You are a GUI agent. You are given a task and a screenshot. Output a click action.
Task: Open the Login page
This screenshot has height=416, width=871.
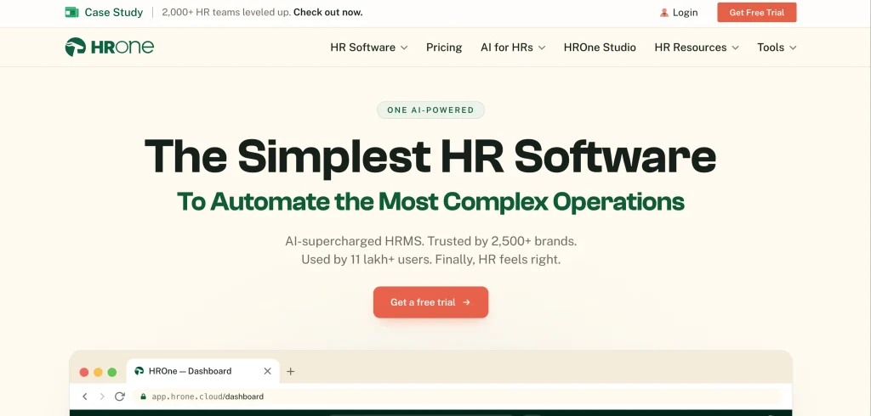pyautogui.click(x=685, y=13)
